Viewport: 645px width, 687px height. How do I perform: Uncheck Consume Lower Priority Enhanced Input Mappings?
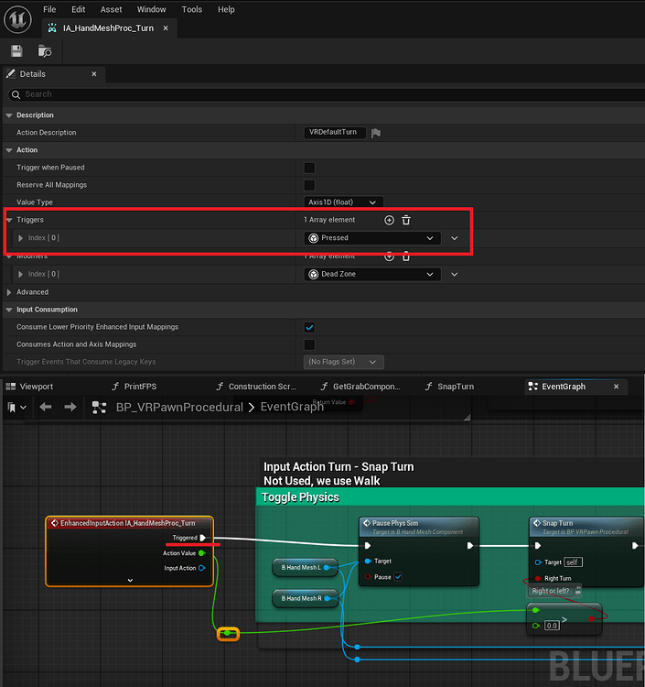309,327
